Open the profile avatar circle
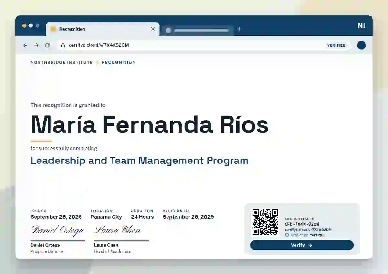The image size is (388, 274). tap(361, 45)
